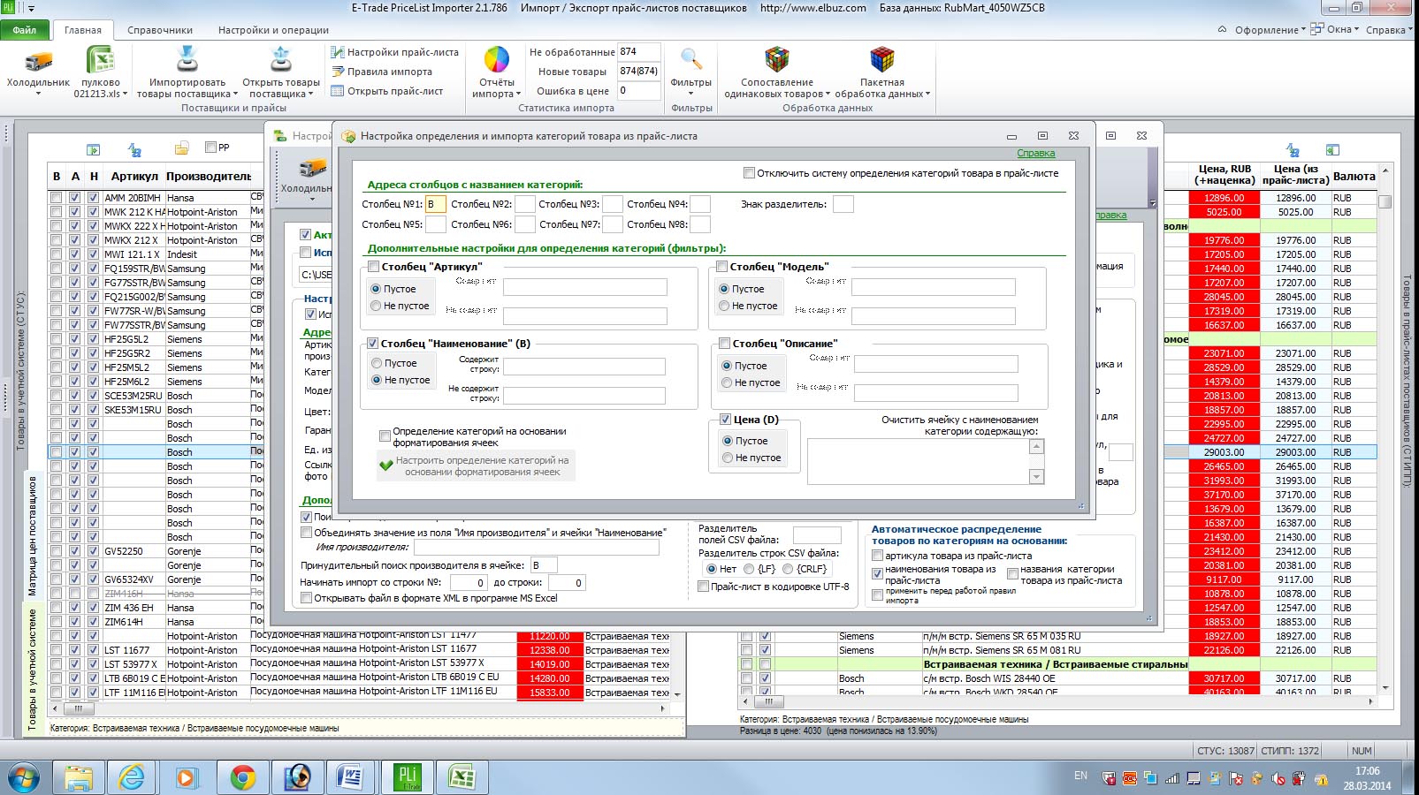
Task: Click the horizontal scrollbar of the left product table
Action: 360,708
